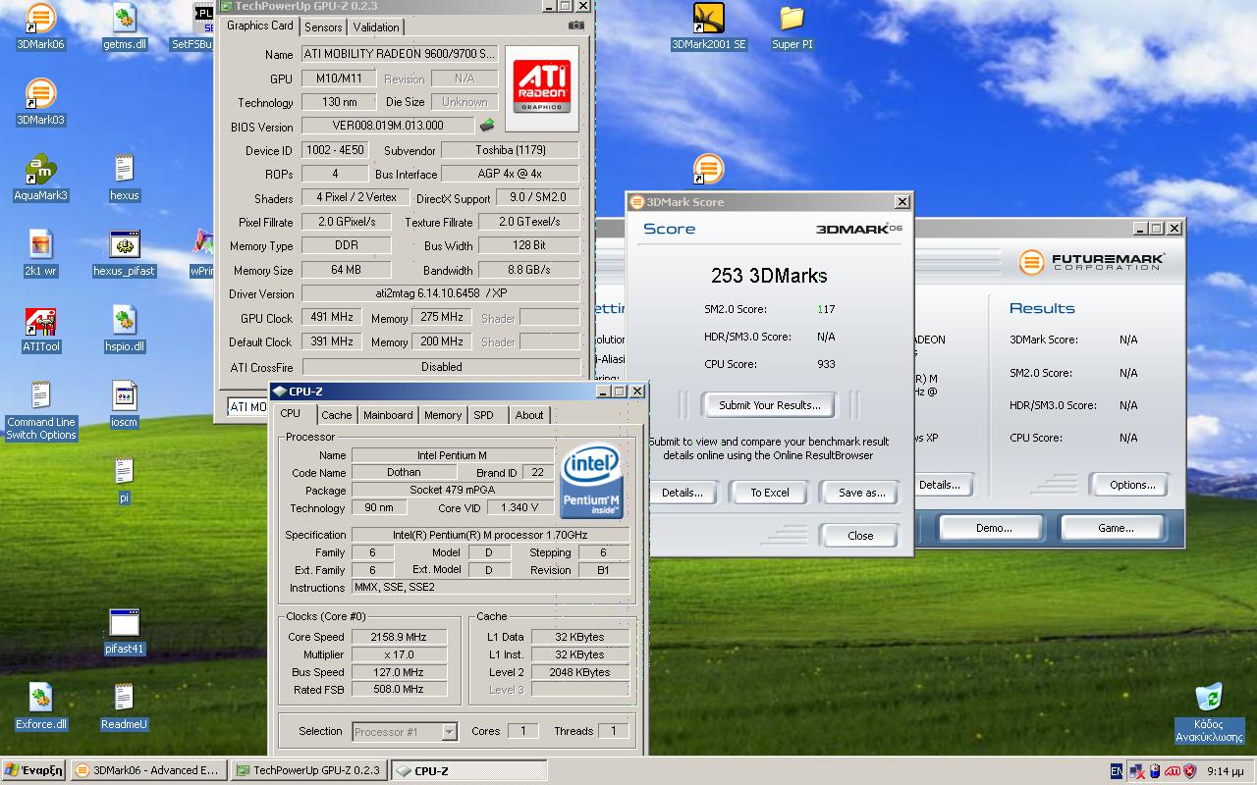The width and height of the screenshot is (1257, 785).
Task: Click the GPU Clock 491 MHz value
Action: tap(332, 318)
